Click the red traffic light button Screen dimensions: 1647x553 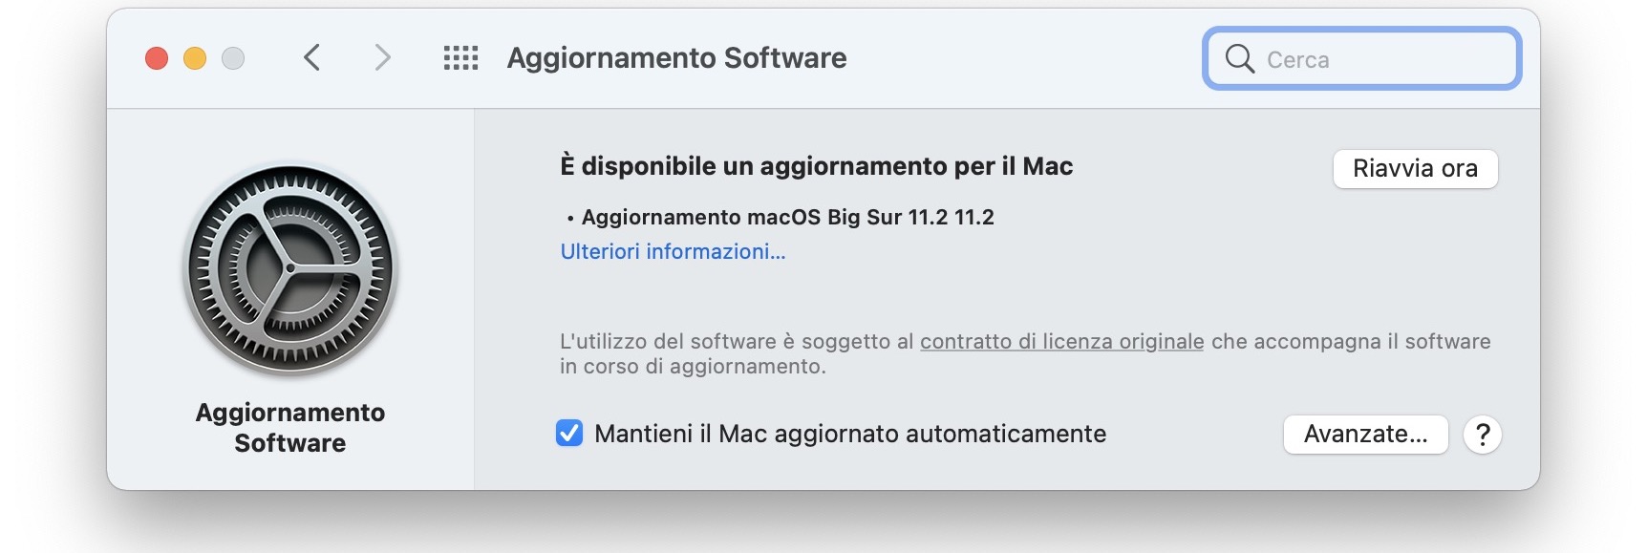156,58
